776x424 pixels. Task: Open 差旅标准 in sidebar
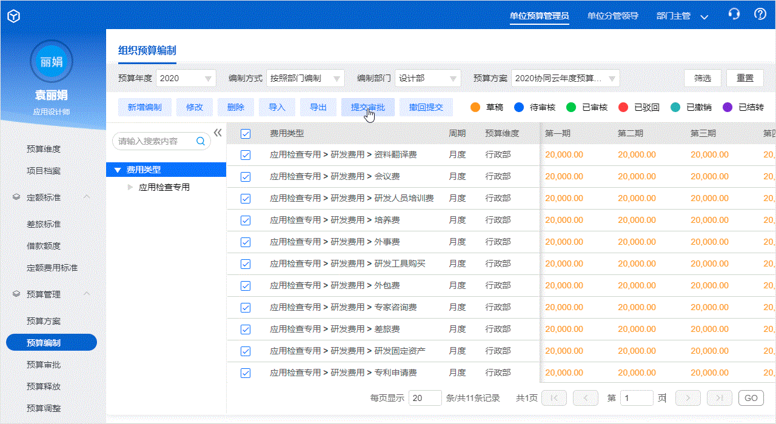coord(44,224)
